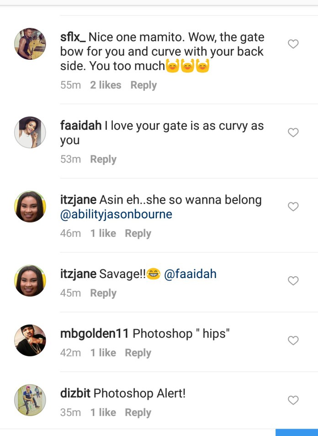Open faaidah's profile avatar
The width and height of the screenshot is (318, 436).
click(30, 132)
